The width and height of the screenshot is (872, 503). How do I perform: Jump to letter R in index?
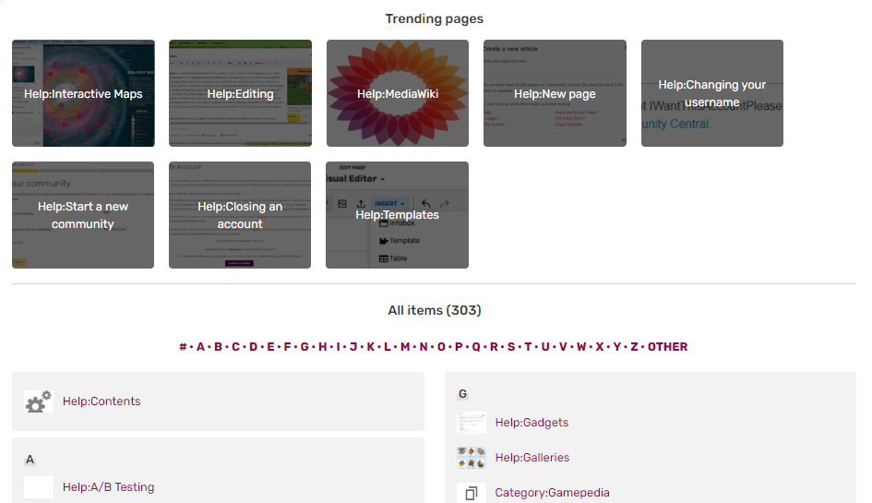tap(494, 347)
